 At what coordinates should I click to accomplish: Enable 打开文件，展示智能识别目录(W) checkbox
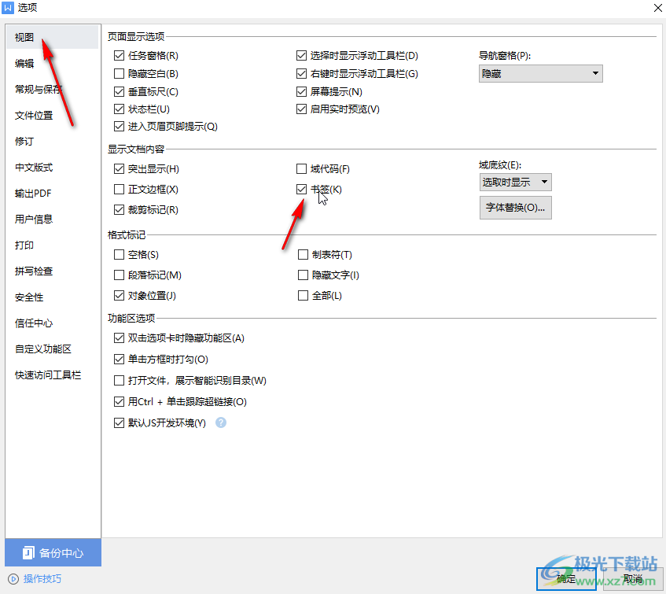tap(119, 381)
